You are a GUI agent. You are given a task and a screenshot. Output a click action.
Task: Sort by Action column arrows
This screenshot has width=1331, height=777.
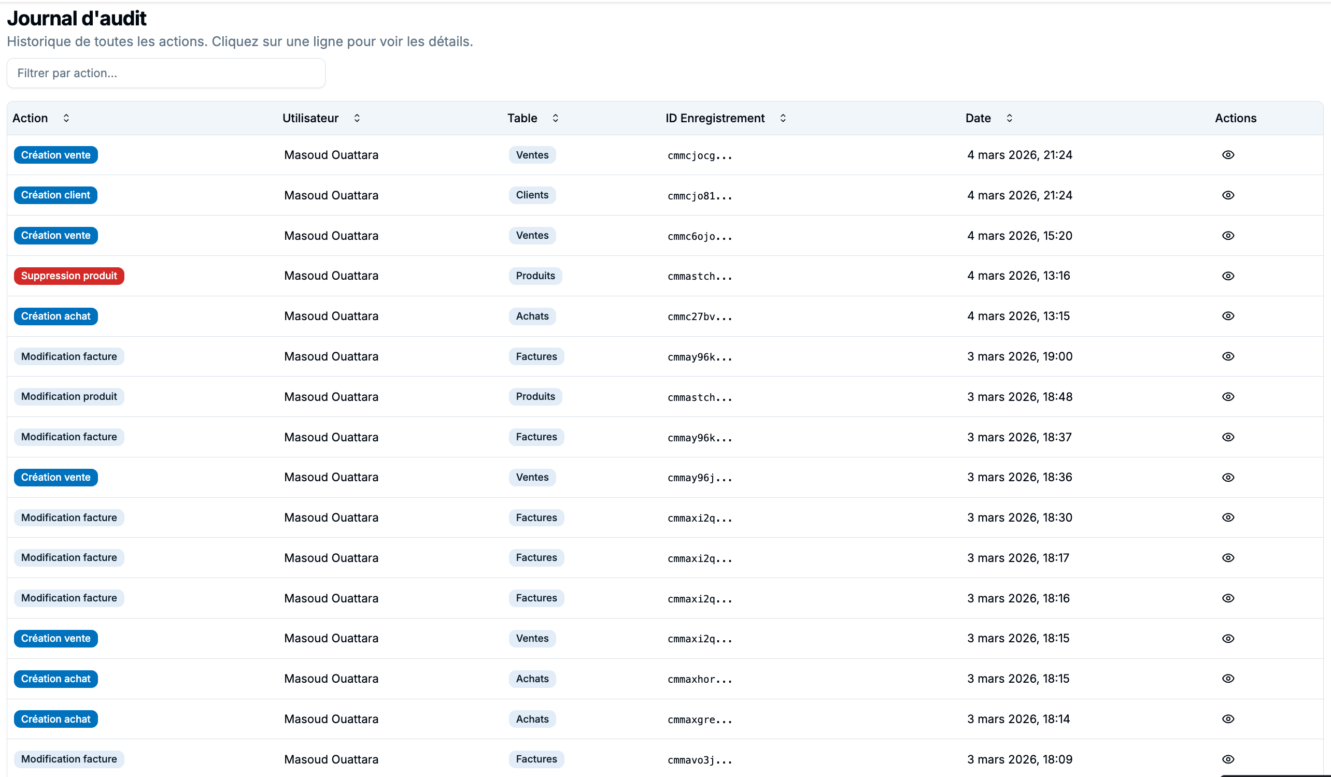[66, 118]
